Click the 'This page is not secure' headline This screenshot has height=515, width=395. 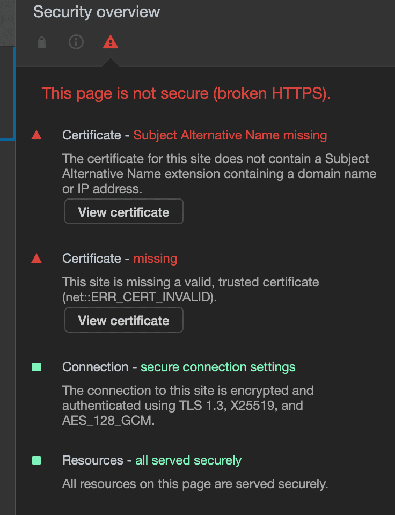coord(186,93)
